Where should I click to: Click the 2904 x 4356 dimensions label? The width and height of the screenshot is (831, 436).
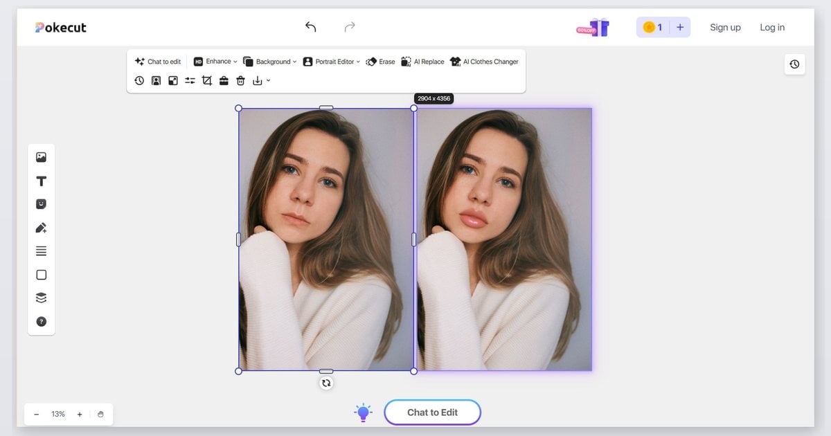pos(434,98)
